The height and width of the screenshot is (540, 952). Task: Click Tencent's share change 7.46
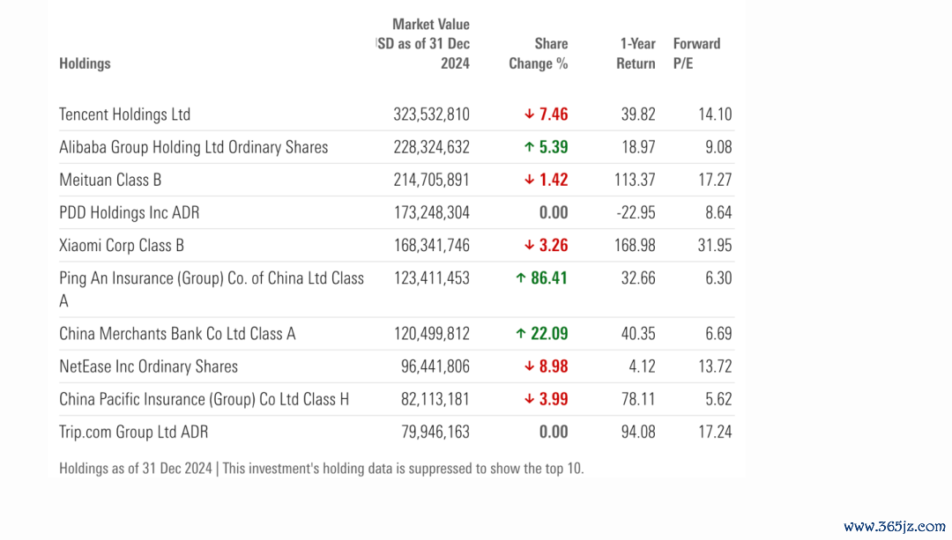(x=553, y=114)
